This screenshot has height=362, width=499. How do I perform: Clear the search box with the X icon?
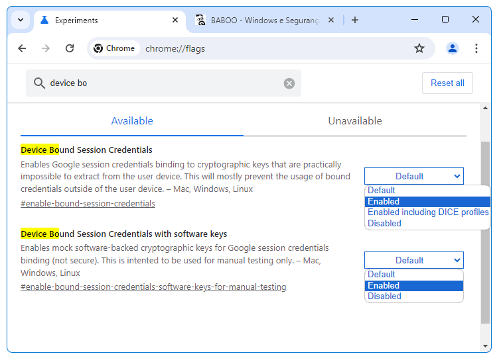(289, 83)
